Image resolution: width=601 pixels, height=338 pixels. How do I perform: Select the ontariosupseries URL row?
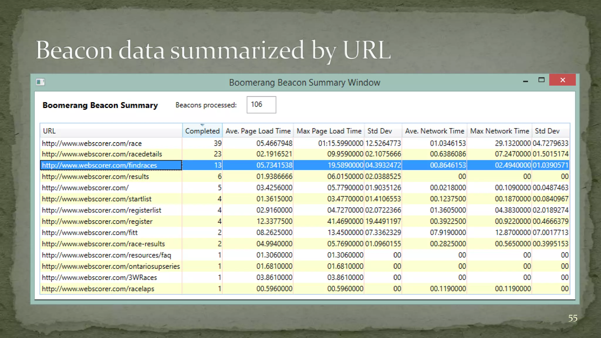(x=111, y=266)
